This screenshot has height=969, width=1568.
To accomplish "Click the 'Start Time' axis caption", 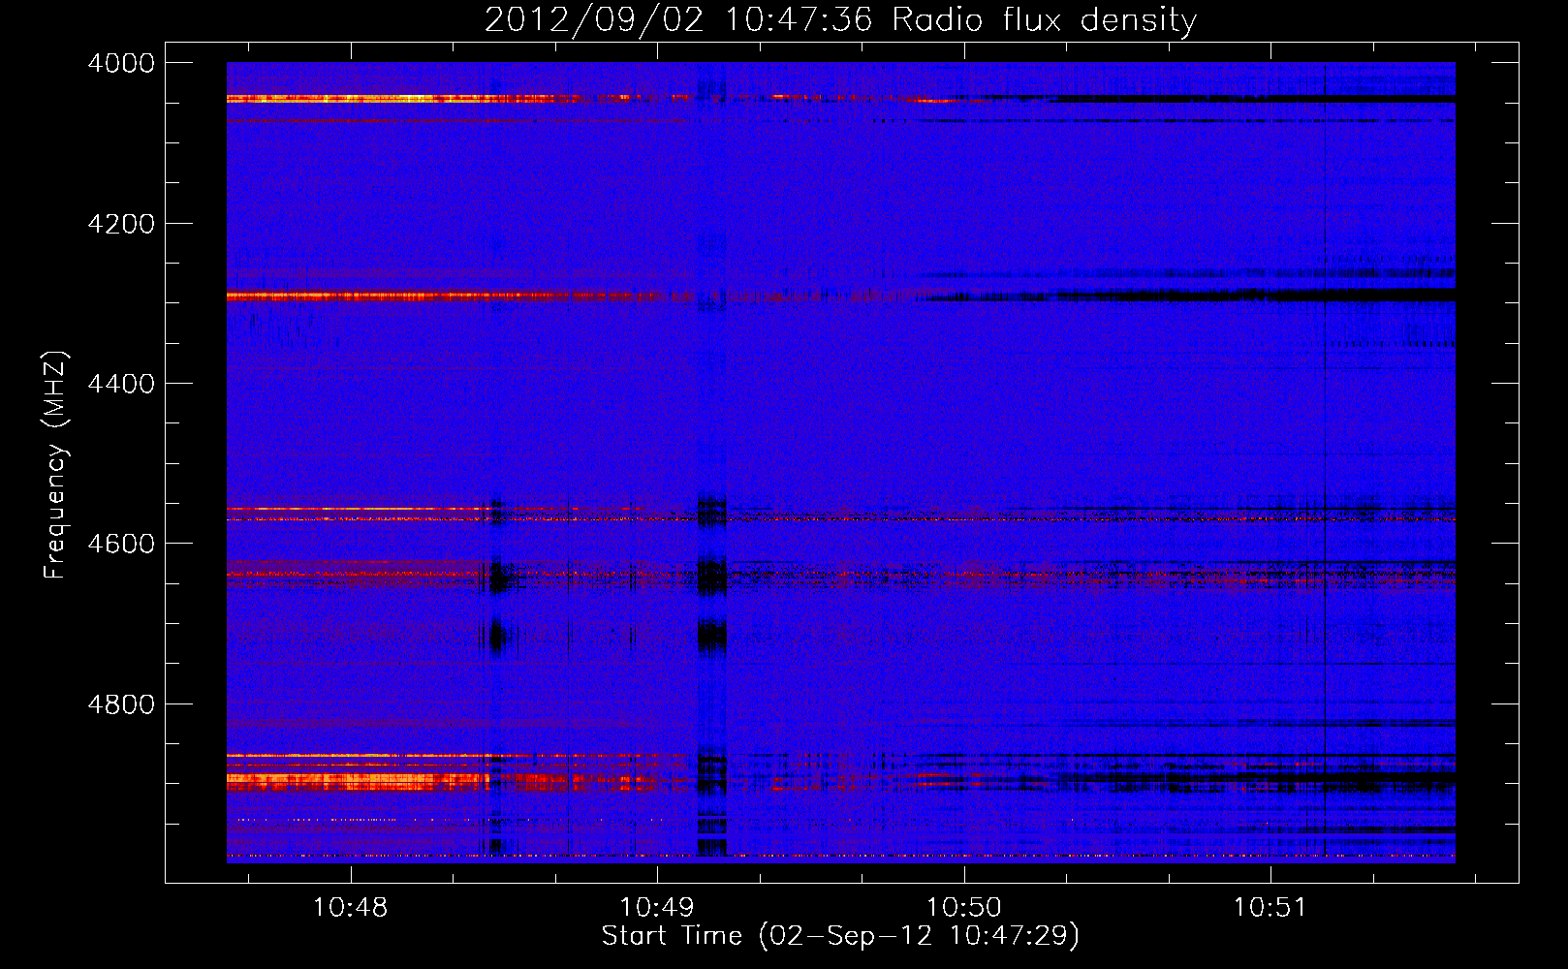I will click(x=672, y=935).
